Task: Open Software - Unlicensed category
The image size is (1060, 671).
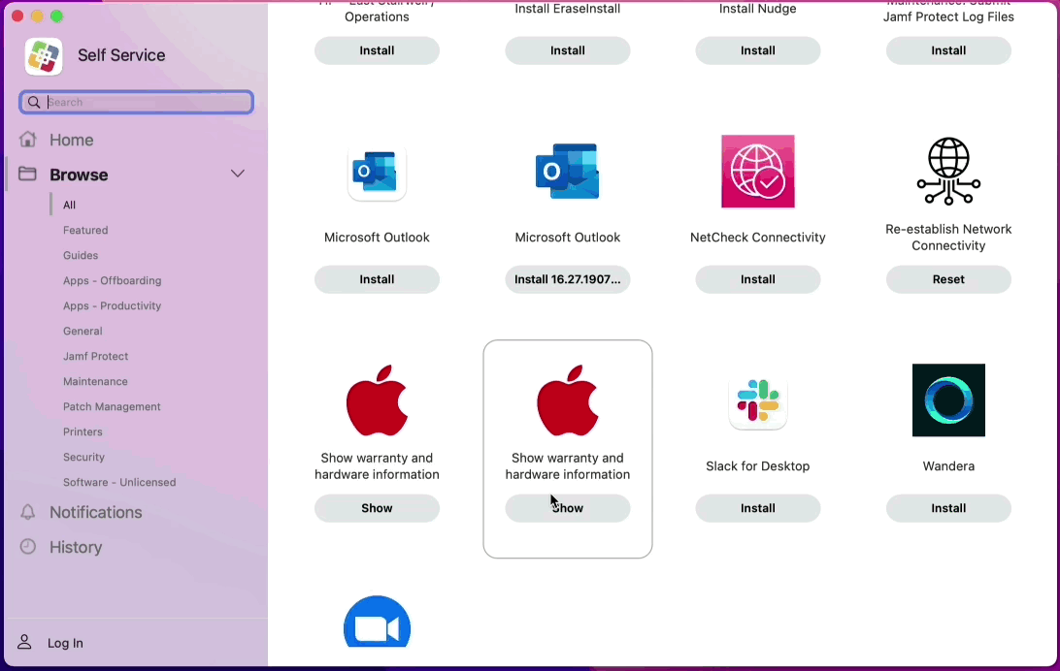Action: [x=119, y=482]
